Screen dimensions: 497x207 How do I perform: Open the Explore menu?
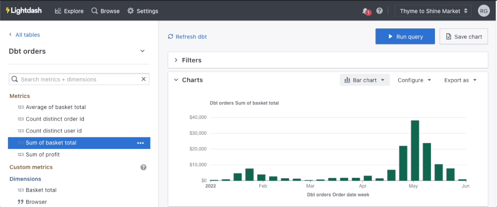[x=69, y=11]
